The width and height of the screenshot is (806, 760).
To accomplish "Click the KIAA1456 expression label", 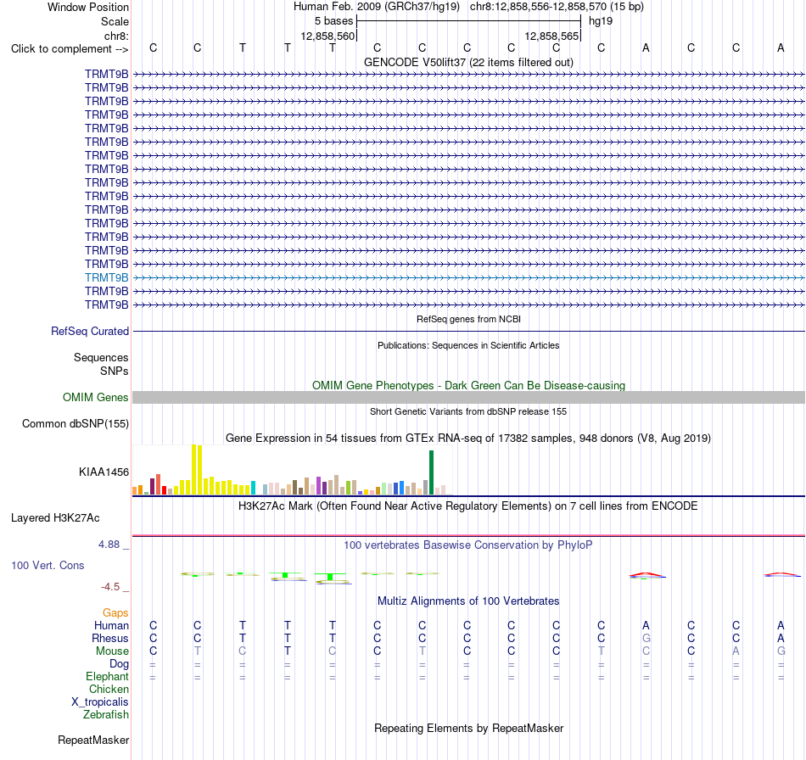I will coord(104,472).
